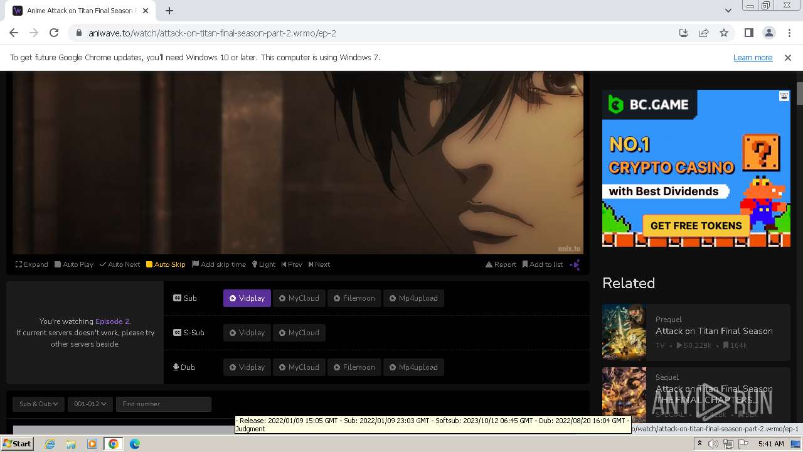Open volume control in tray
This screenshot has height=452, width=803.
713,444
